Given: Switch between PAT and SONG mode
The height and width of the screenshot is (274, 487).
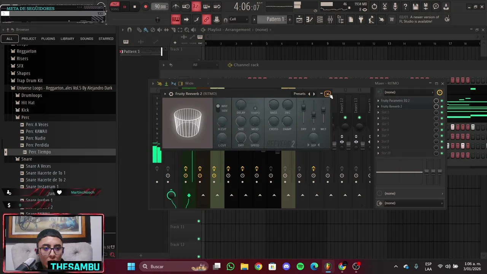Looking at the screenshot, I should 115,6.
